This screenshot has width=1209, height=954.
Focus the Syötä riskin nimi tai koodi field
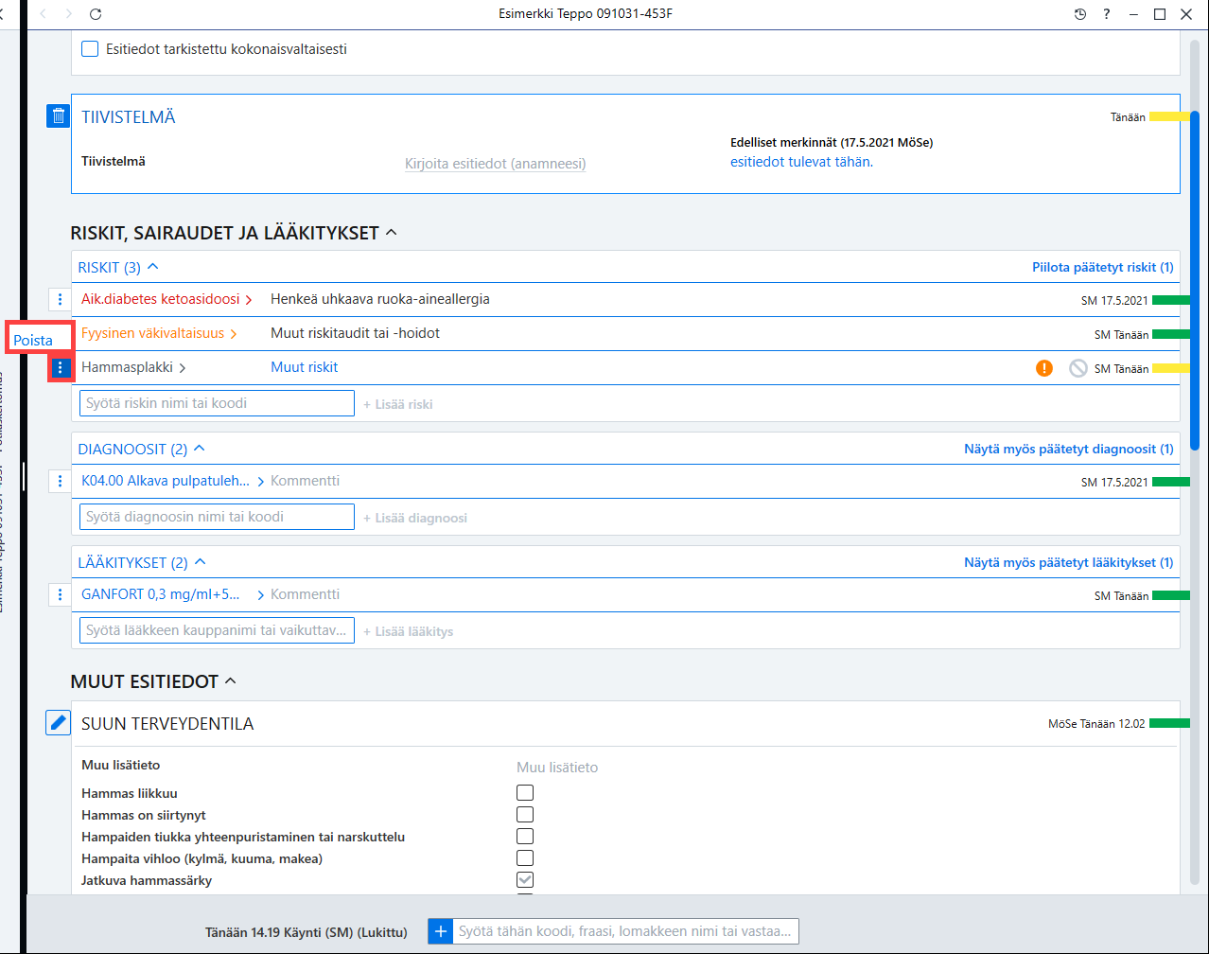tap(217, 403)
